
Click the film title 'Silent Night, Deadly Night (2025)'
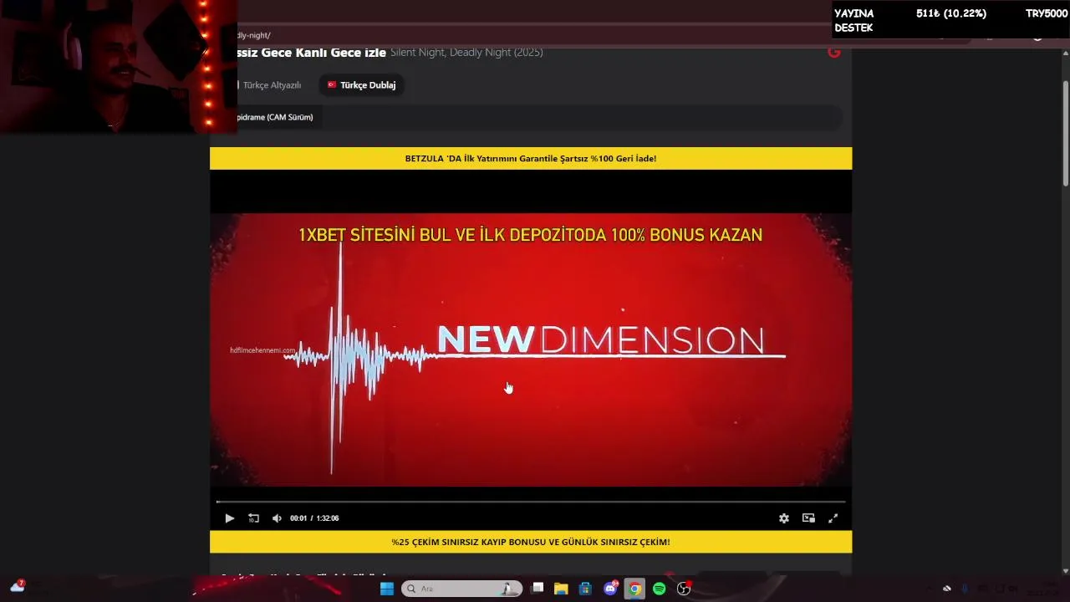[466, 53]
